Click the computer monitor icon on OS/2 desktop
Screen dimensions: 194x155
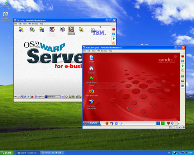[62, 29]
